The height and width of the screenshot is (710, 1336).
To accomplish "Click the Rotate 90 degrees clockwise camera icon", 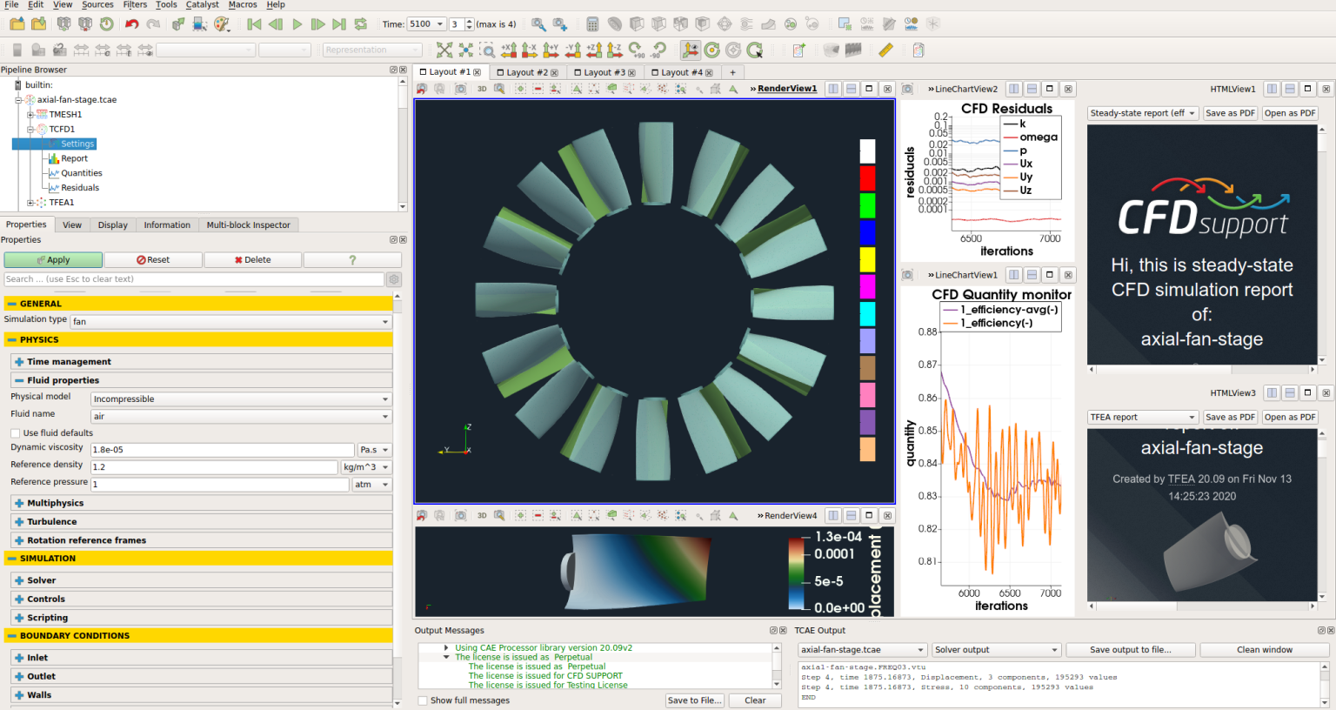I will (634, 50).
